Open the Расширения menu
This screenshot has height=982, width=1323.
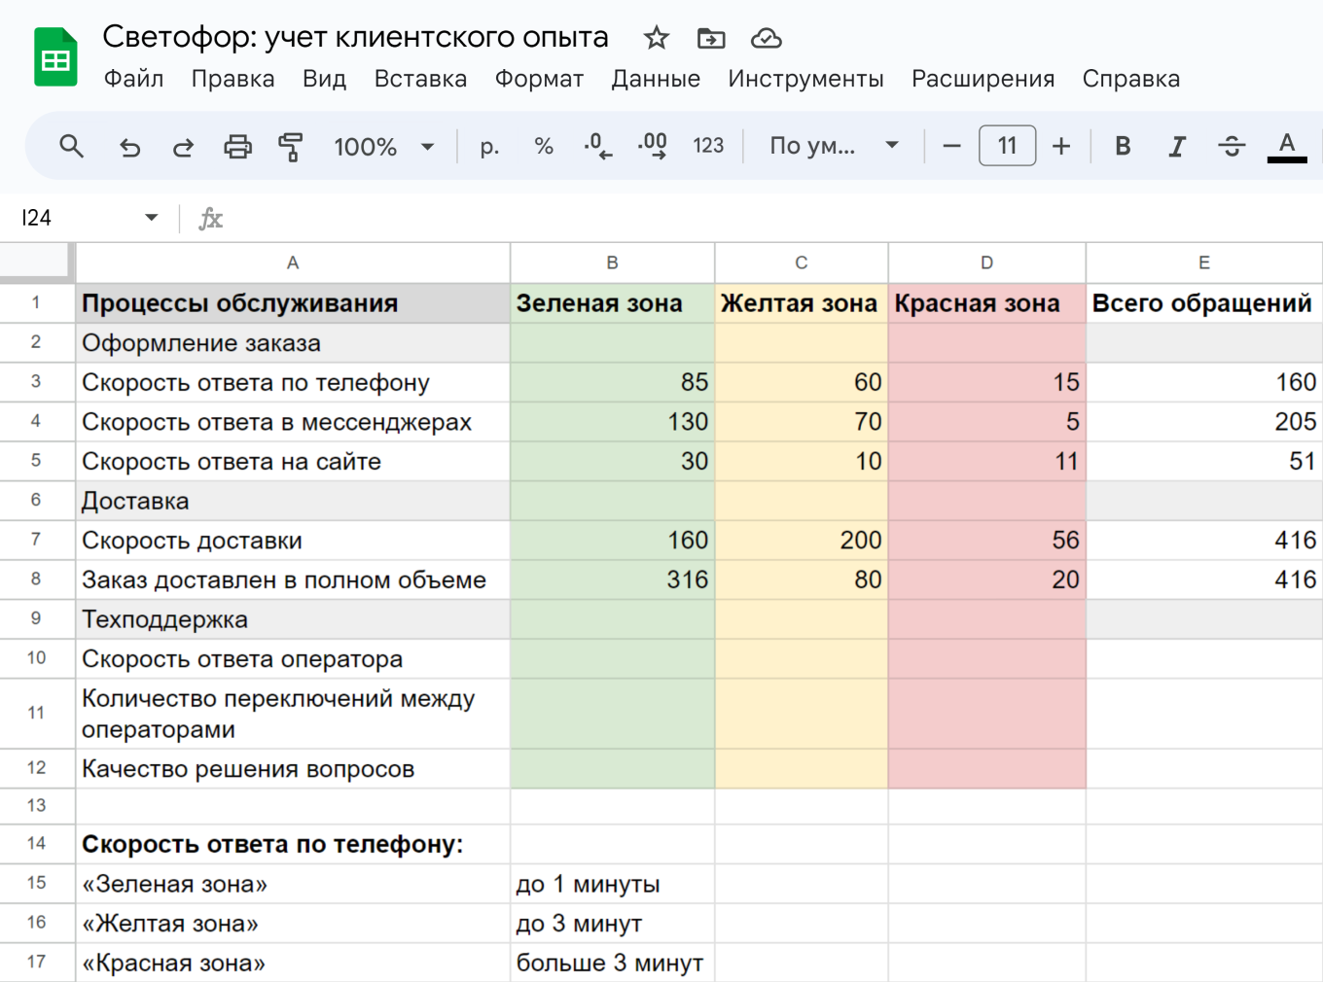click(x=983, y=79)
